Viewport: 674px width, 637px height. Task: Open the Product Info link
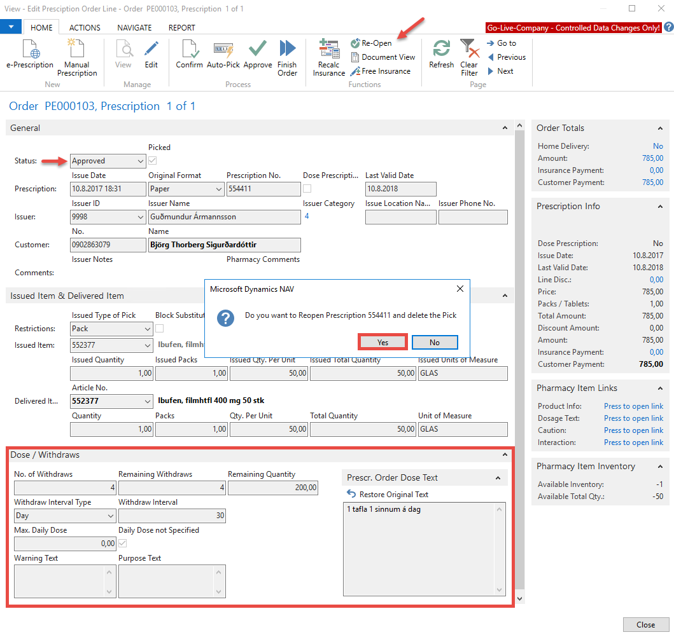[633, 406]
